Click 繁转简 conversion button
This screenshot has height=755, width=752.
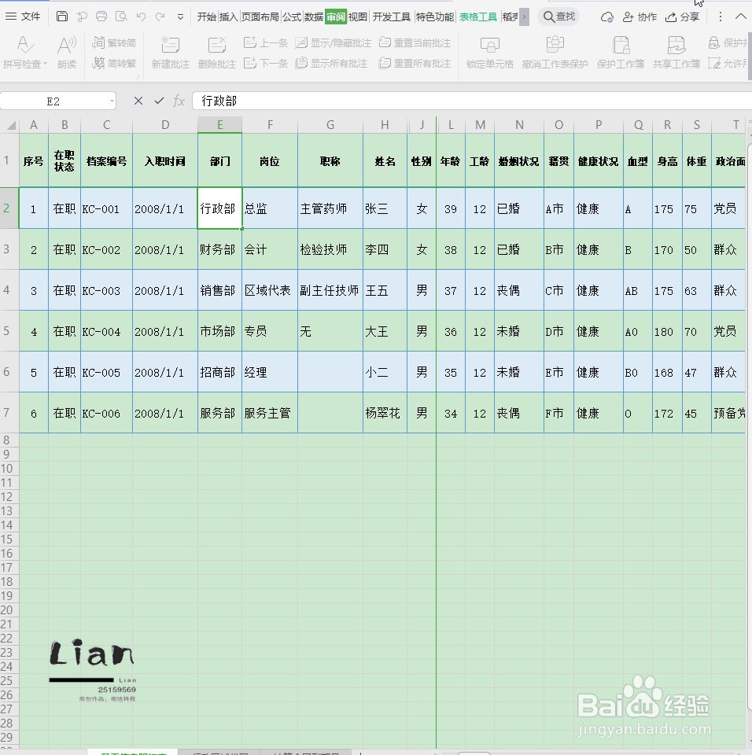(x=114, y=42)
